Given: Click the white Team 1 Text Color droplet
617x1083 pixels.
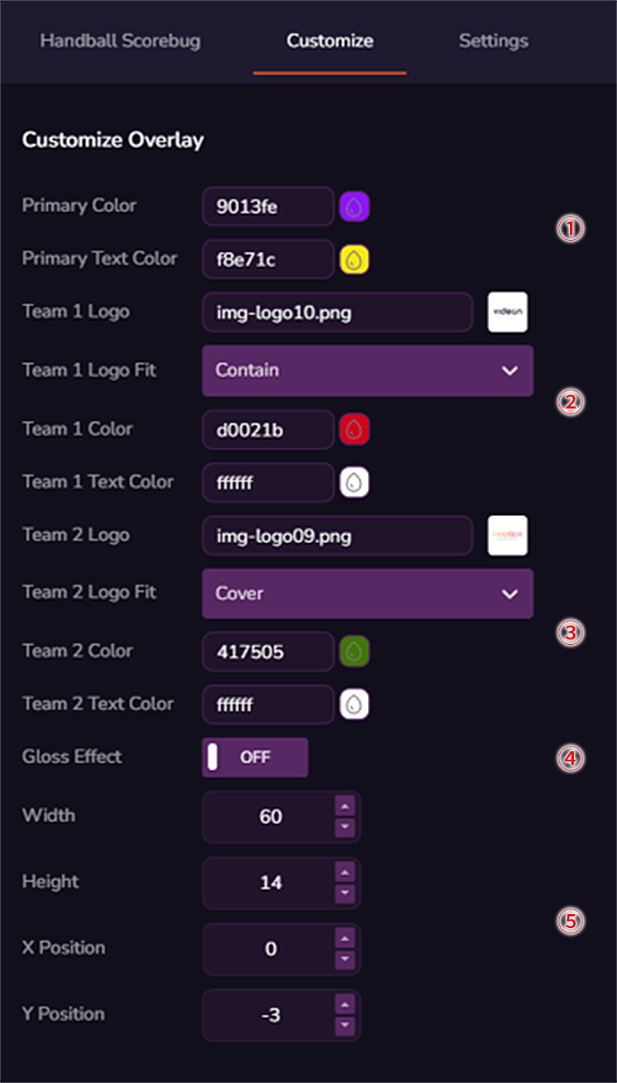Looking at the screenshot, I should [x=355, y=483].
